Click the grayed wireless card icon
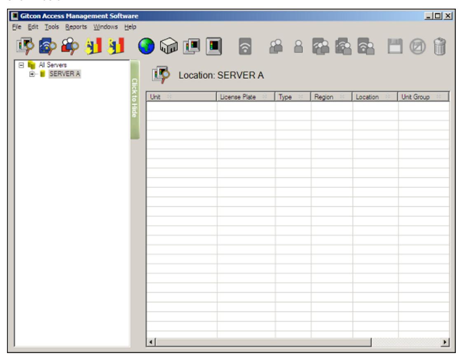This screenshot has width=462, height=358. click(x=245, y=46)
